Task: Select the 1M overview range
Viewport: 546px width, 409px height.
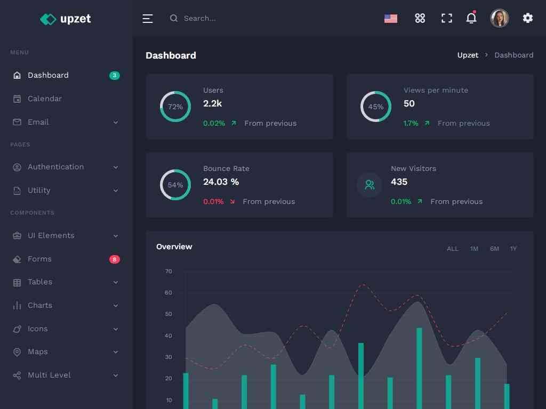Action: (x=474, y=249)
